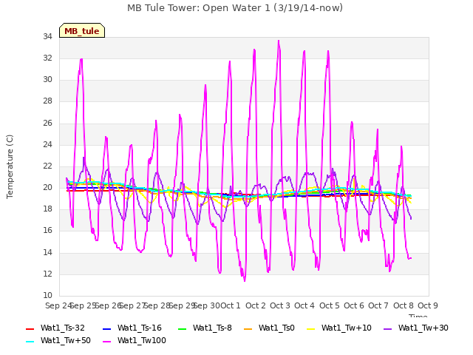Click the Wat1_Tw+30 legend label

tap(423, 328)
